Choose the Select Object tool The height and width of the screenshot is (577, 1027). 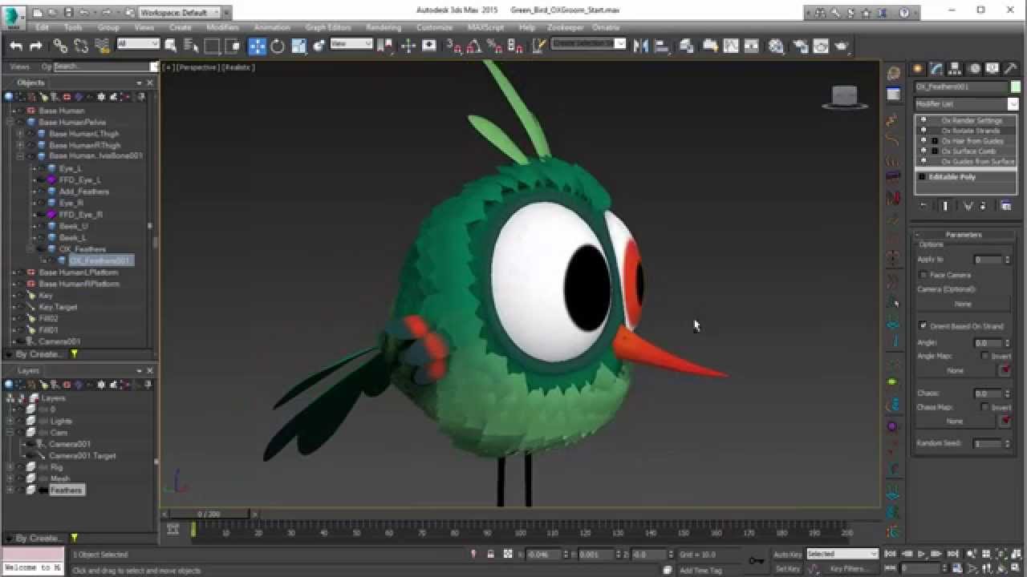point(171,46)
